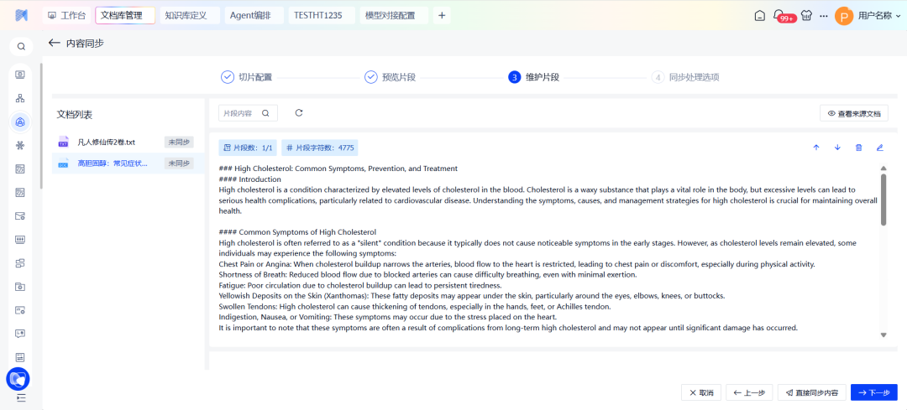The image size is (907, 410).
Task: Go back using the 内容同步 arrow
Action: [x=55, y=43]
